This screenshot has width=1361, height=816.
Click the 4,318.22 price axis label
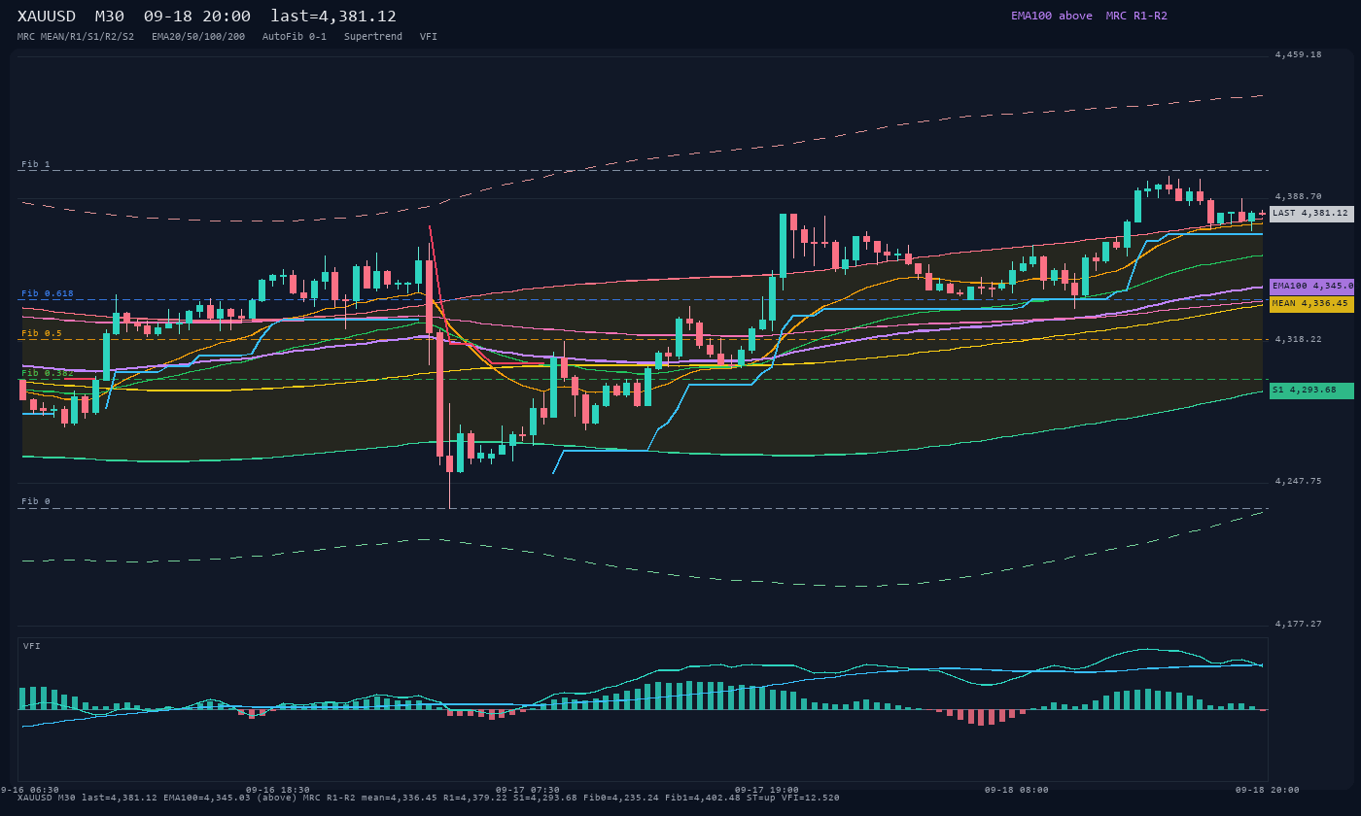(x=1299, y=339)
